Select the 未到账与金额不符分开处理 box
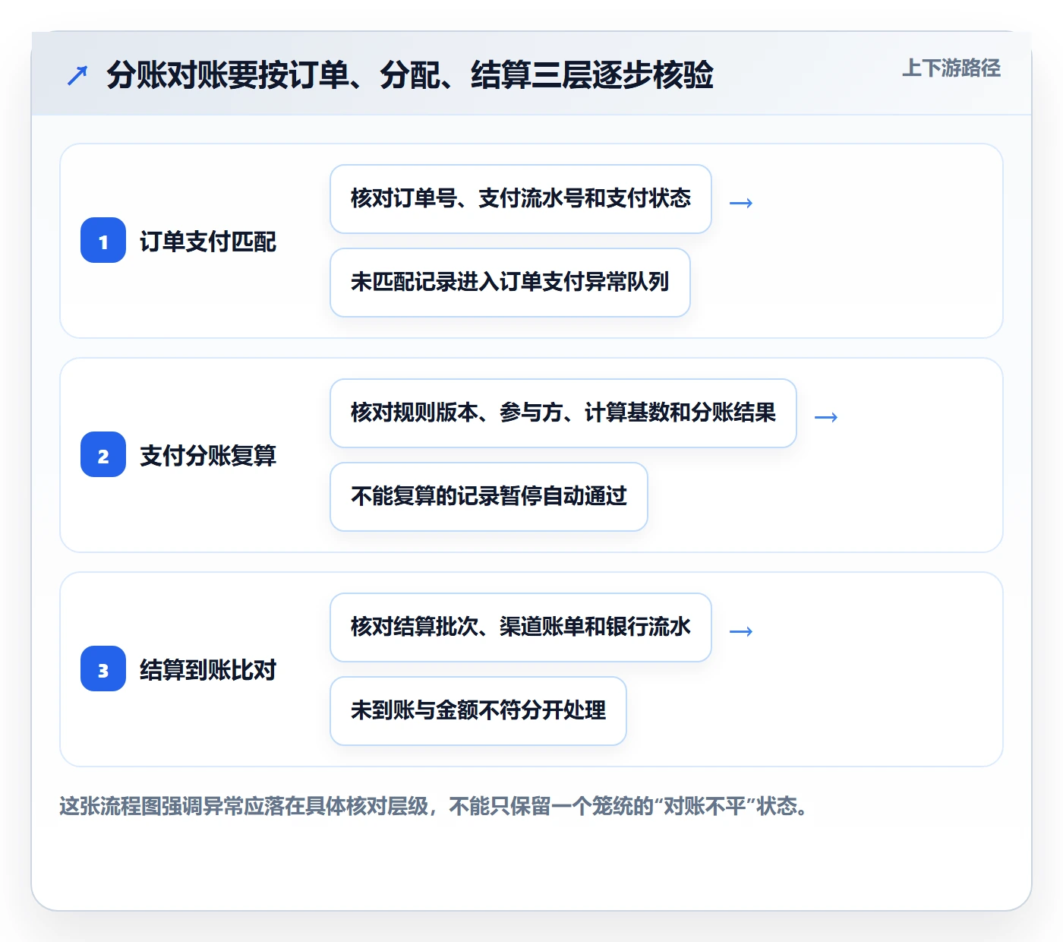 478,711
